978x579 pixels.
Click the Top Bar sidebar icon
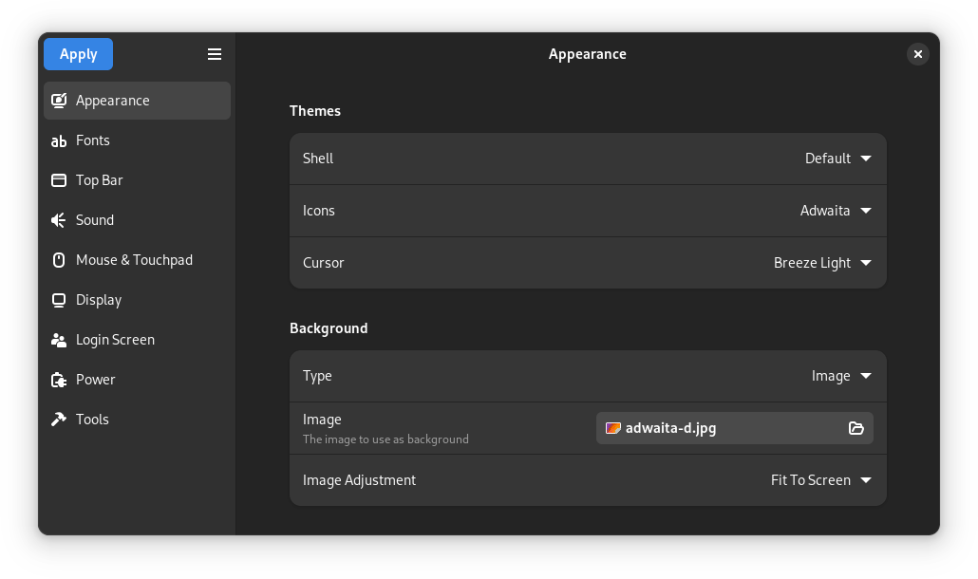(x=59, y=180)
